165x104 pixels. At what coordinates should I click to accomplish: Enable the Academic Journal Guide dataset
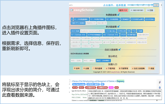click(92, 31)
